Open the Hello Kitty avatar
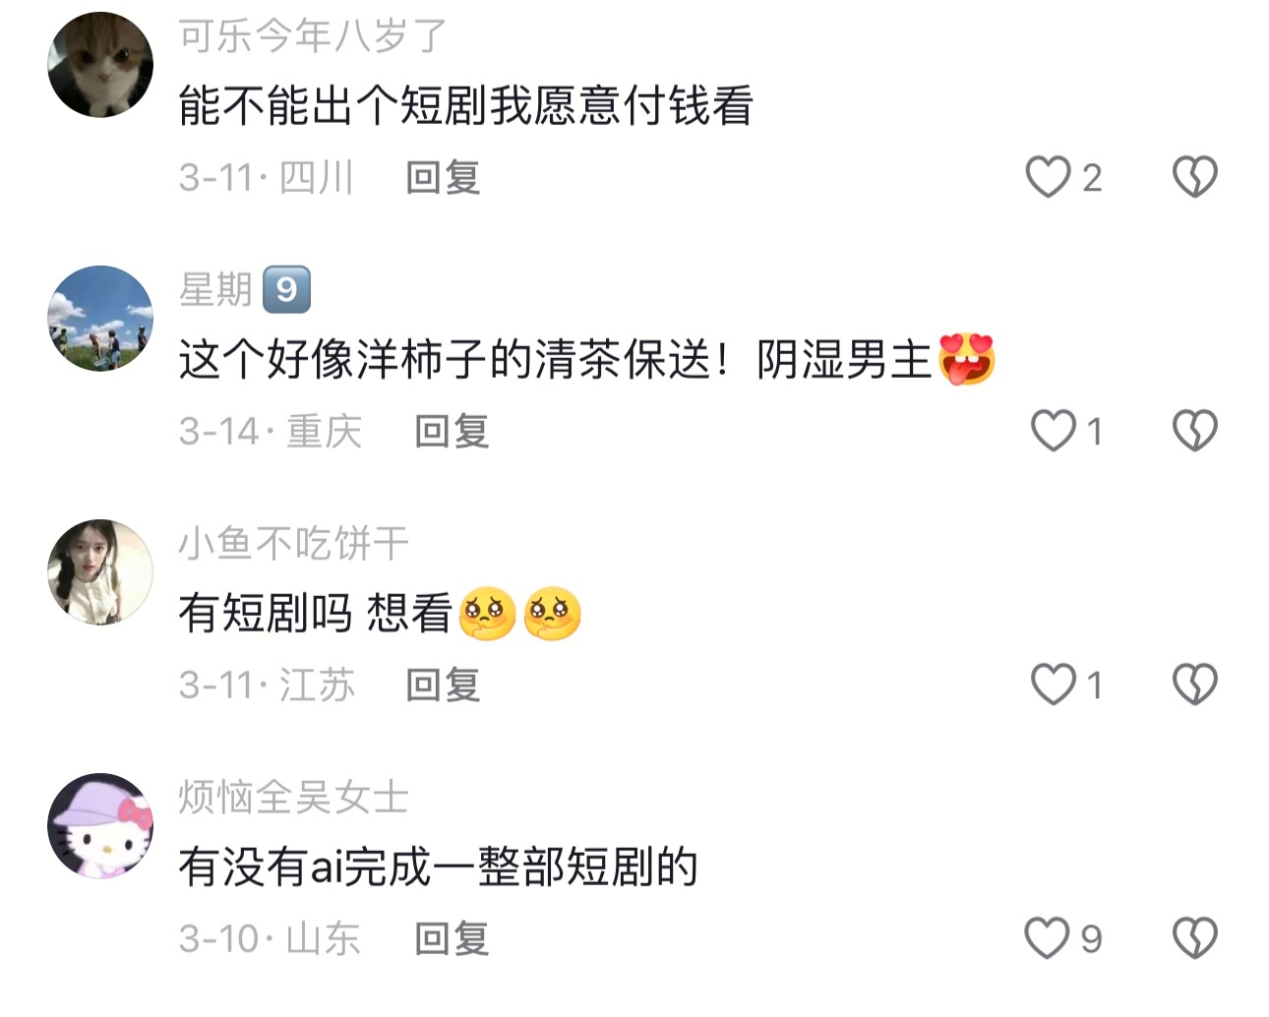Screen dimensions: 1269x1017 [x=100, y=826]
